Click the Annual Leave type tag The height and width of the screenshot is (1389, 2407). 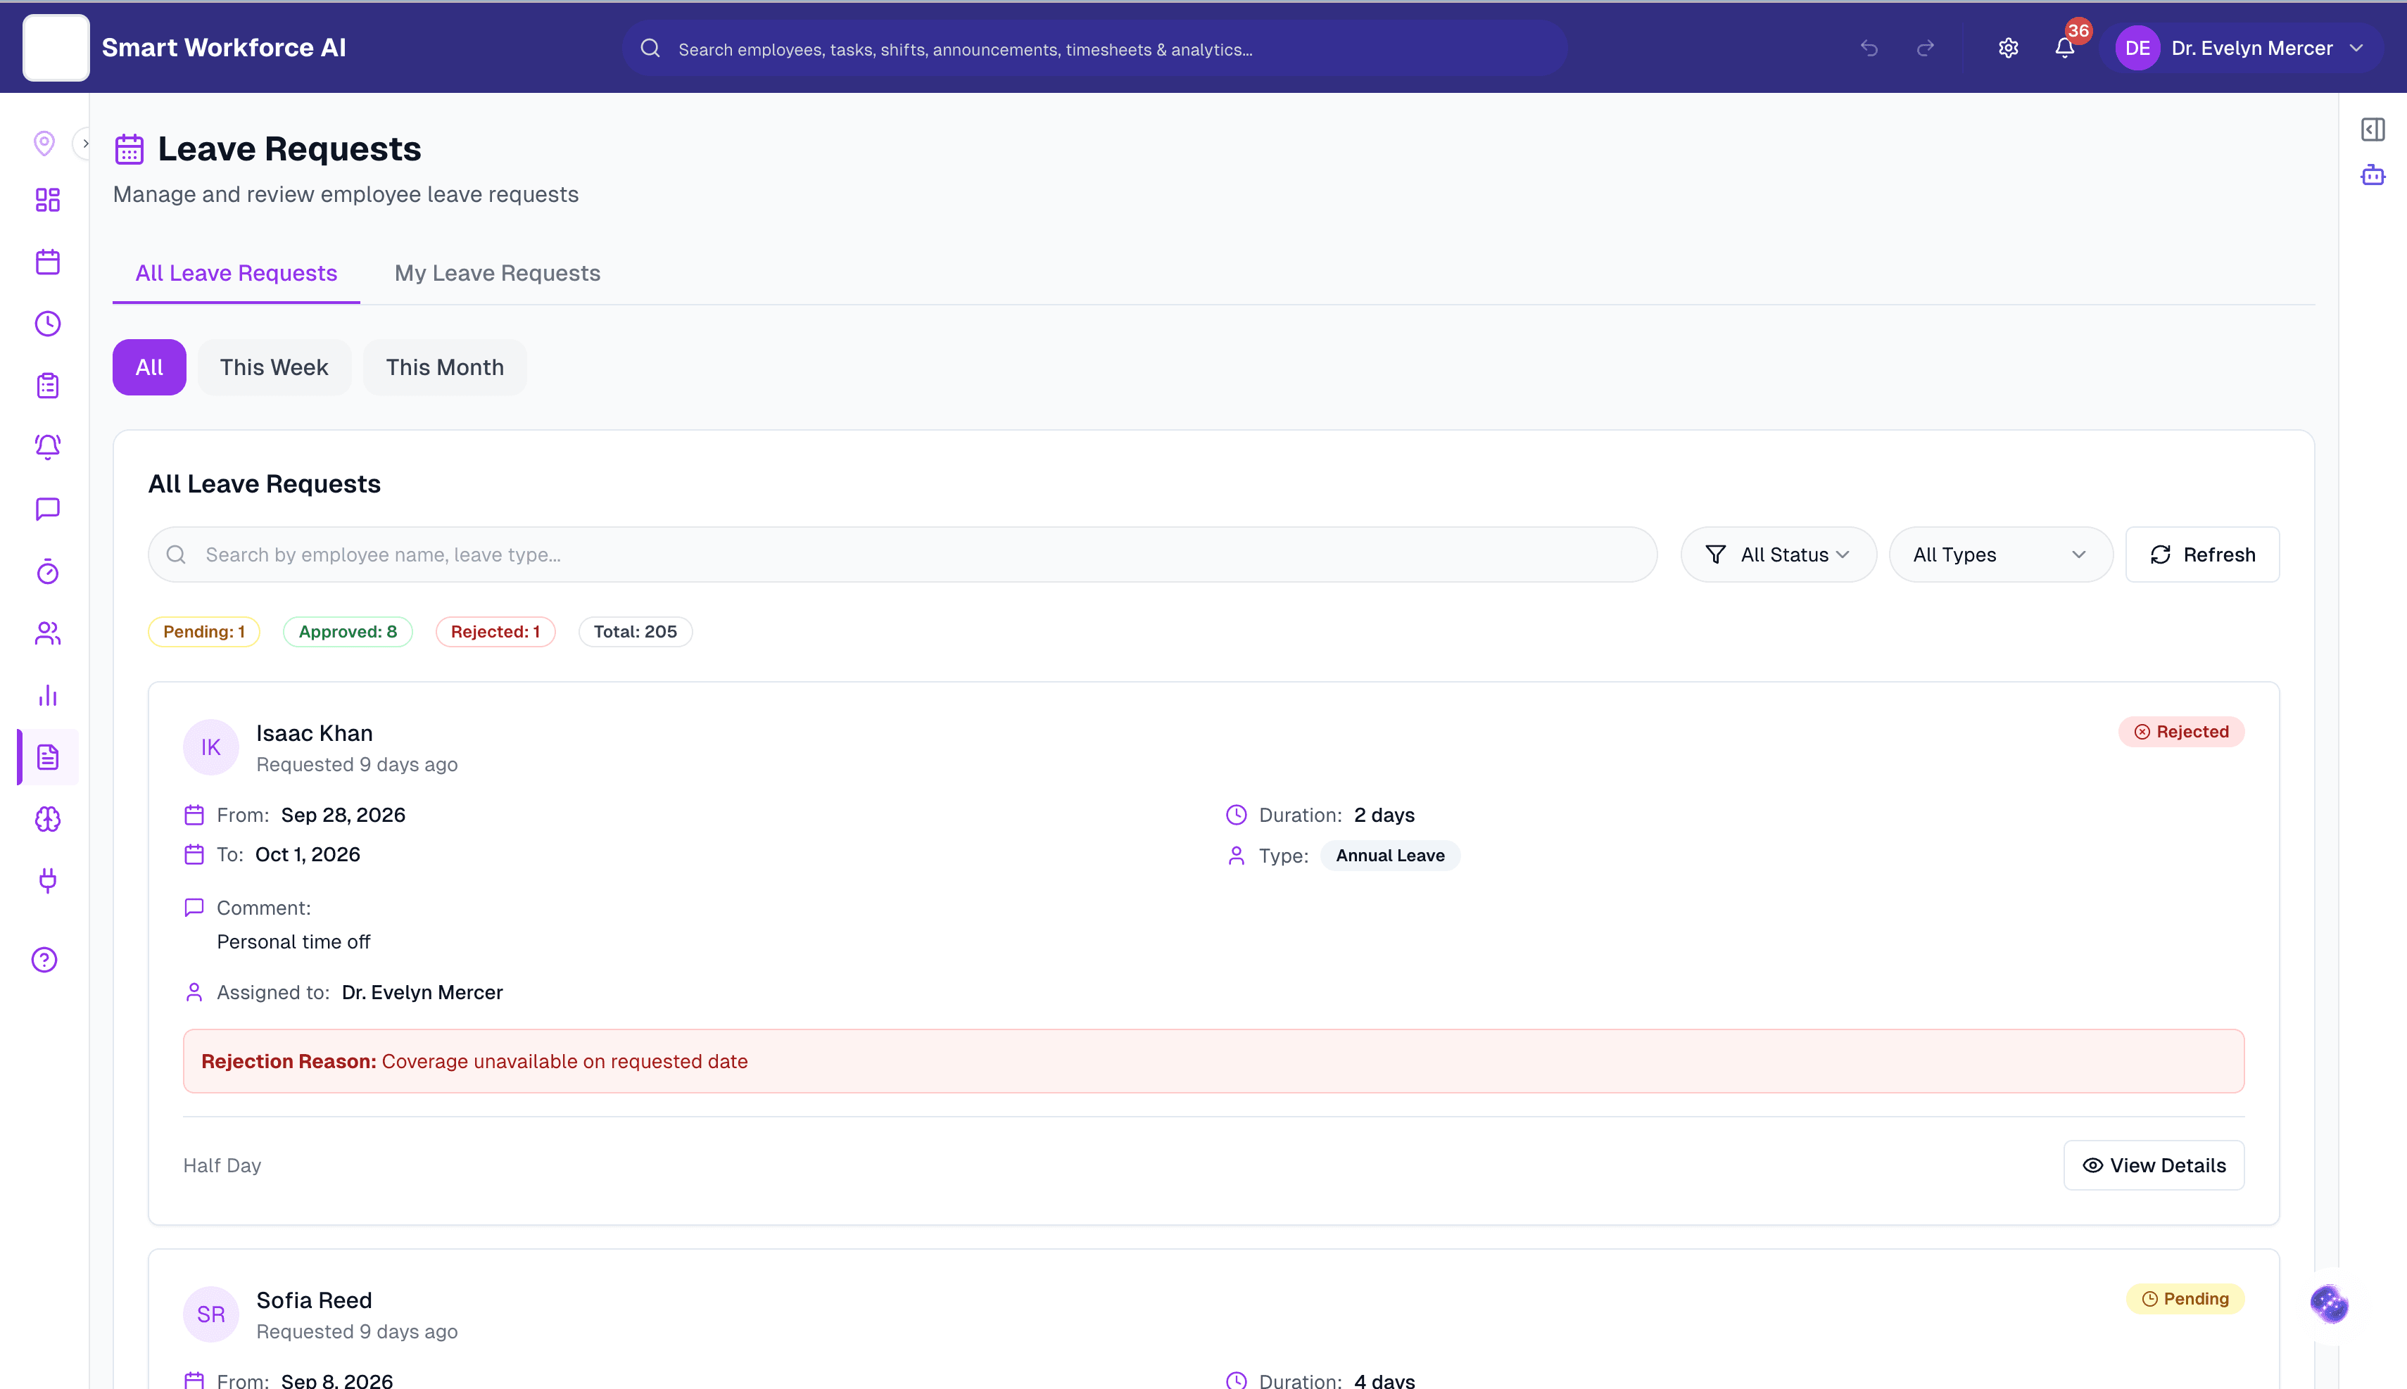click(1390, 856)
